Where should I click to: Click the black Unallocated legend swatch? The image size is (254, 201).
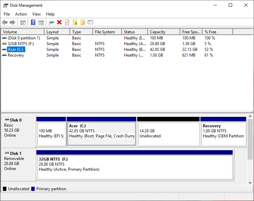[x=5, y=189]
